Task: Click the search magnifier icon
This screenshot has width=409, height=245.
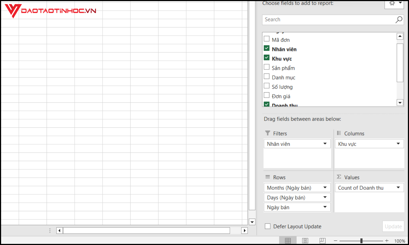Action: (x=399, y=20)
